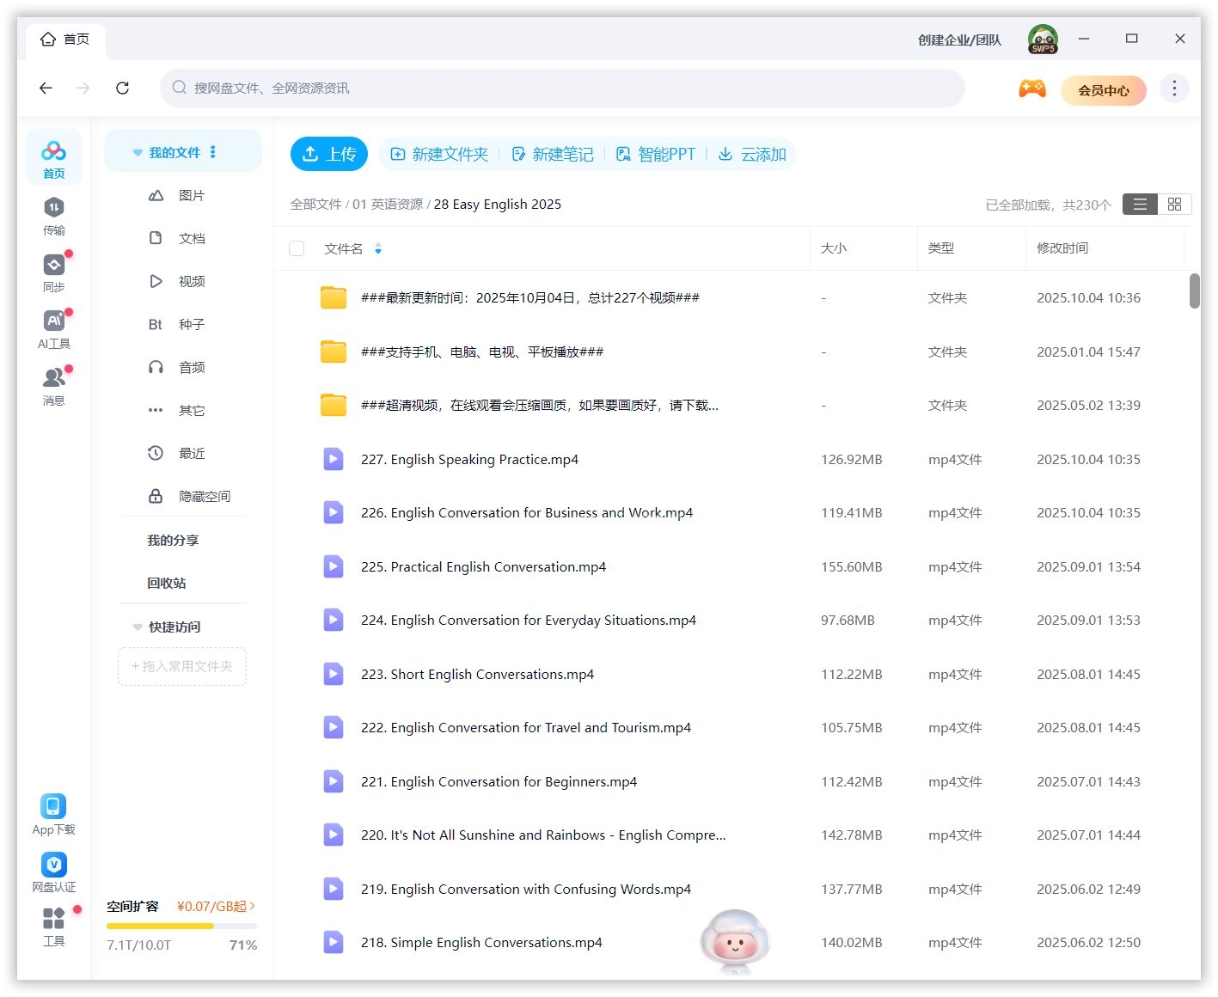
Task: Collapse the 快捷访问 section
Action: pyautogui.click(x=138, y=627)
